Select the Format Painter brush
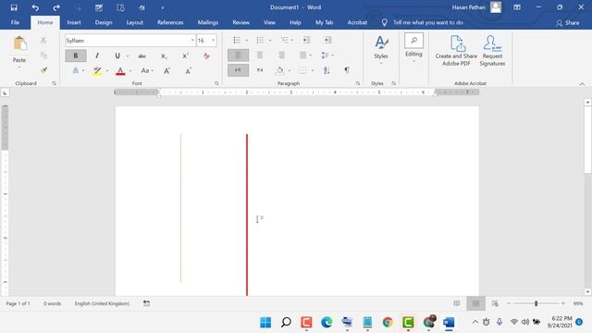Screen dimensions: 592x333 [43, 70]
